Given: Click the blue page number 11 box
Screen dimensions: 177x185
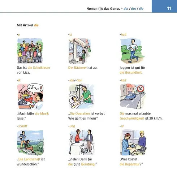Looking at the screenshot, I should point(164,6).
